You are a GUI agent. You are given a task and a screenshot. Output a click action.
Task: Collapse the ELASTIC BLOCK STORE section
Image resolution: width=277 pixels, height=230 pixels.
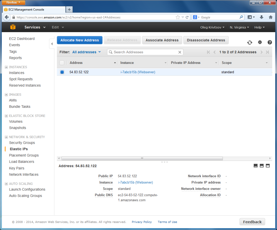click(x=6, y=116)
